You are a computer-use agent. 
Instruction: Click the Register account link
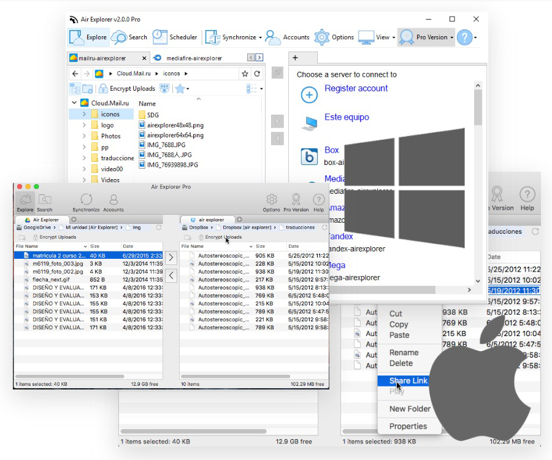point(356,88)
